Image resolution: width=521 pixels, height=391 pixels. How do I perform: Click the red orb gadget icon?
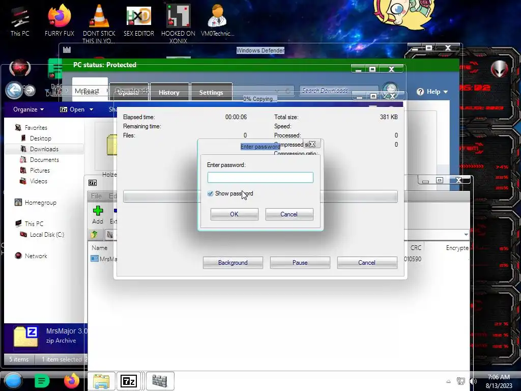(20, 69)
